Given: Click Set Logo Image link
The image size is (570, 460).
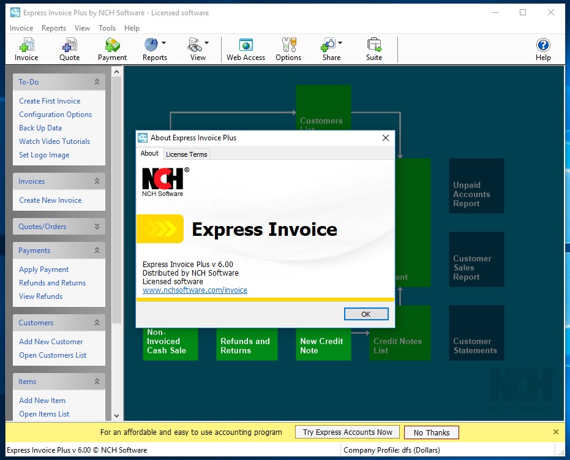Looking at the screenshot, I should 44,155.
